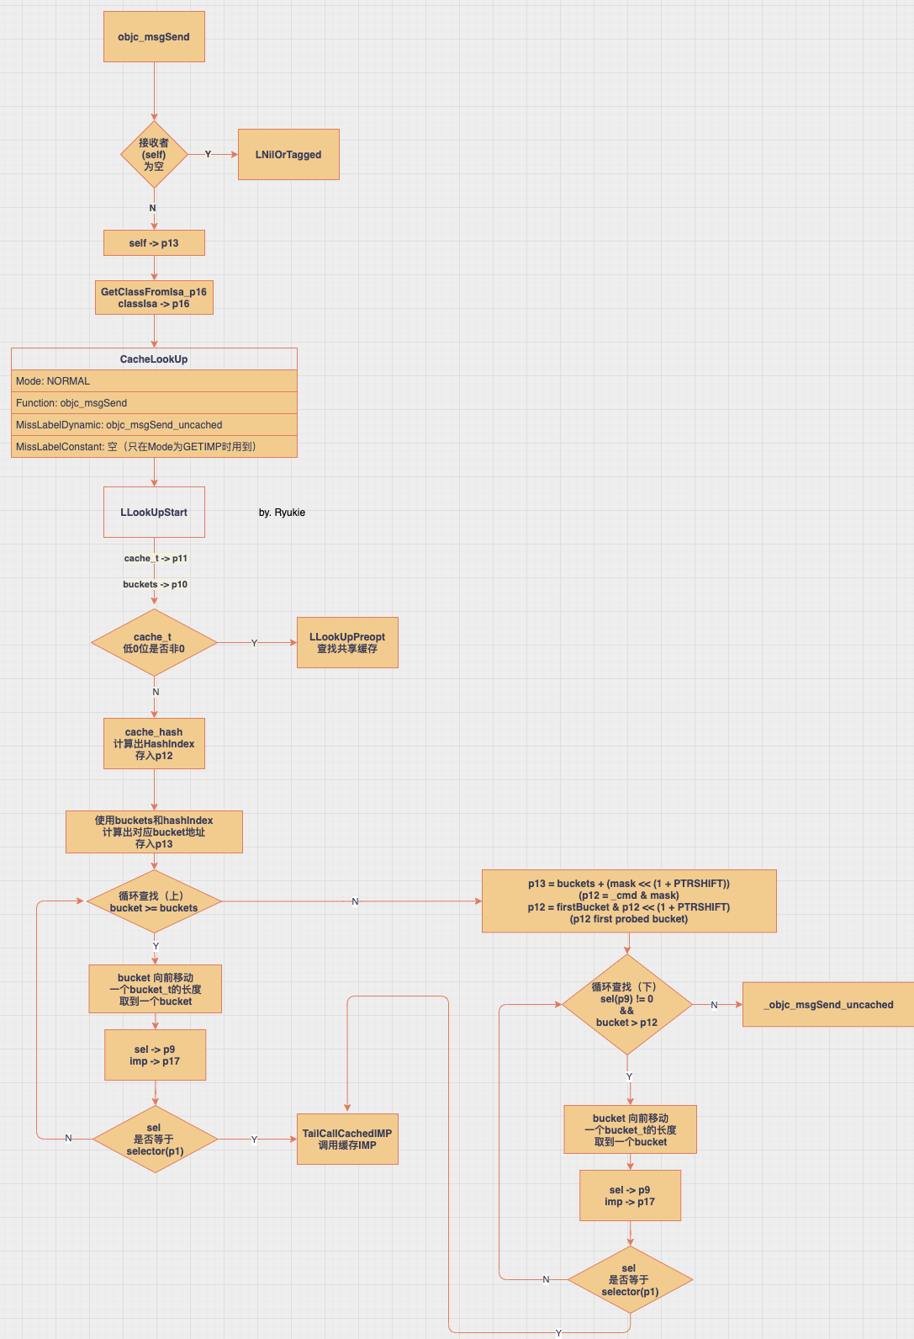
Task: Select the 'sel 是否等于' diamond in the 循环查找（下）loop
Action: click(x=631, y=1280)
